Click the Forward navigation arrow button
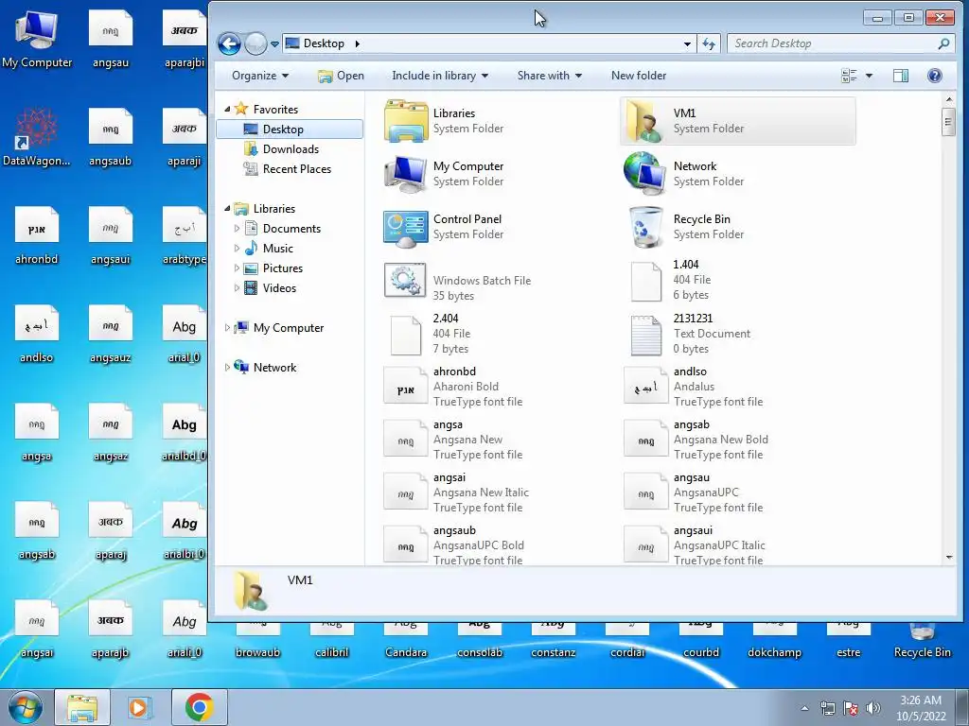Image resolution: width=969 pixels, height=726 pixels. click(255, 43)
